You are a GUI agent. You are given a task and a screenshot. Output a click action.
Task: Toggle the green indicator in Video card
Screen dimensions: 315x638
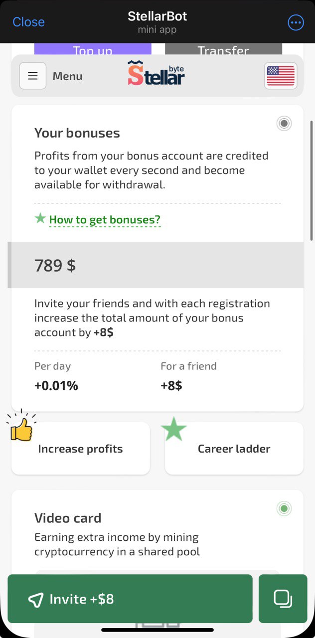[284, 508]
